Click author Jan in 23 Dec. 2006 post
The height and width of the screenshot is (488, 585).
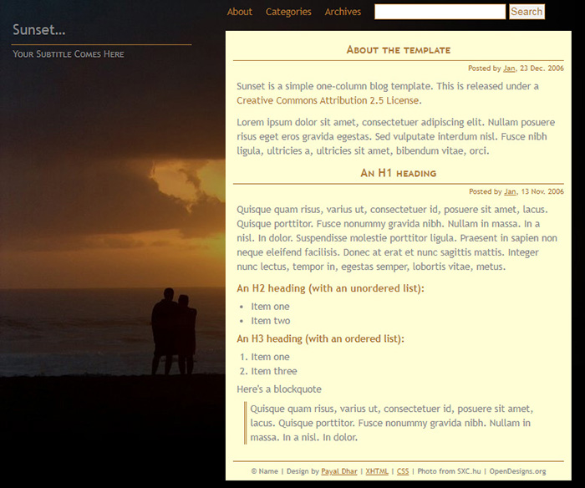click(x=509, y=69)
